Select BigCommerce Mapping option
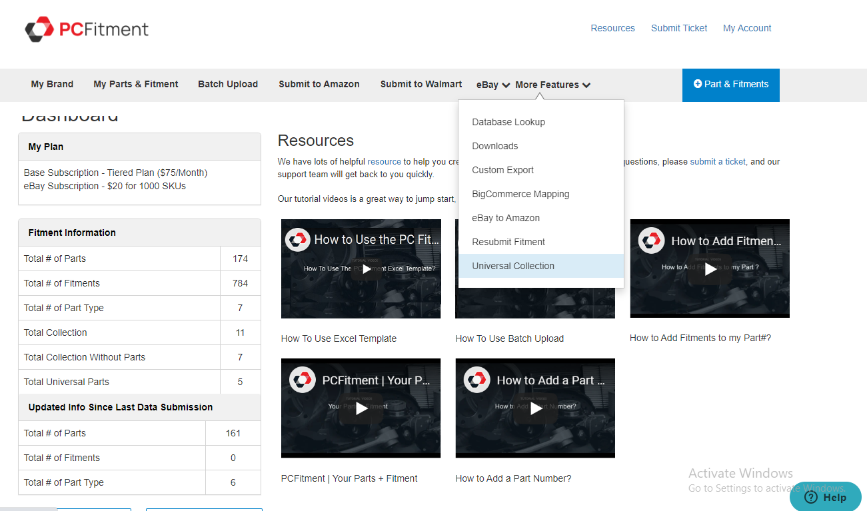 point(520,194)
